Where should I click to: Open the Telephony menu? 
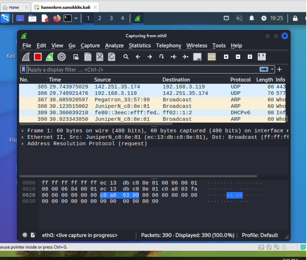pyautogui.click(x=169, y=45)
